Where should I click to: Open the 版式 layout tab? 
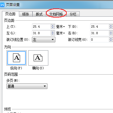click(x=39, y=14)
